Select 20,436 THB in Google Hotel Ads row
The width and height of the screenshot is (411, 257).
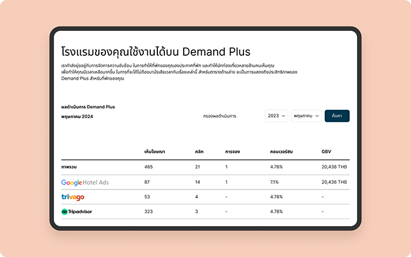pyautogui.click(x=334, y=182)
